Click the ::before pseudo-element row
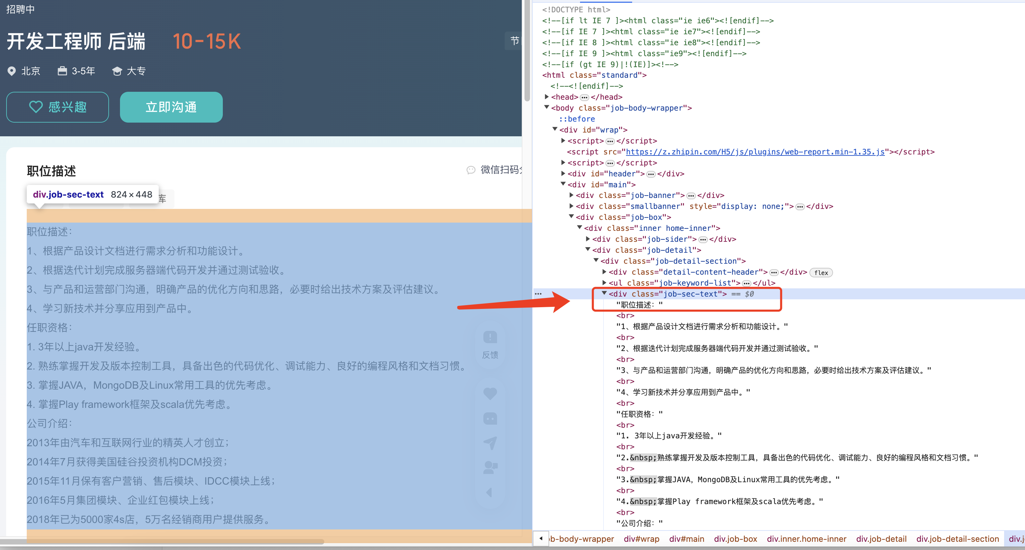1025x550 pixels. (x=577, y=119)
